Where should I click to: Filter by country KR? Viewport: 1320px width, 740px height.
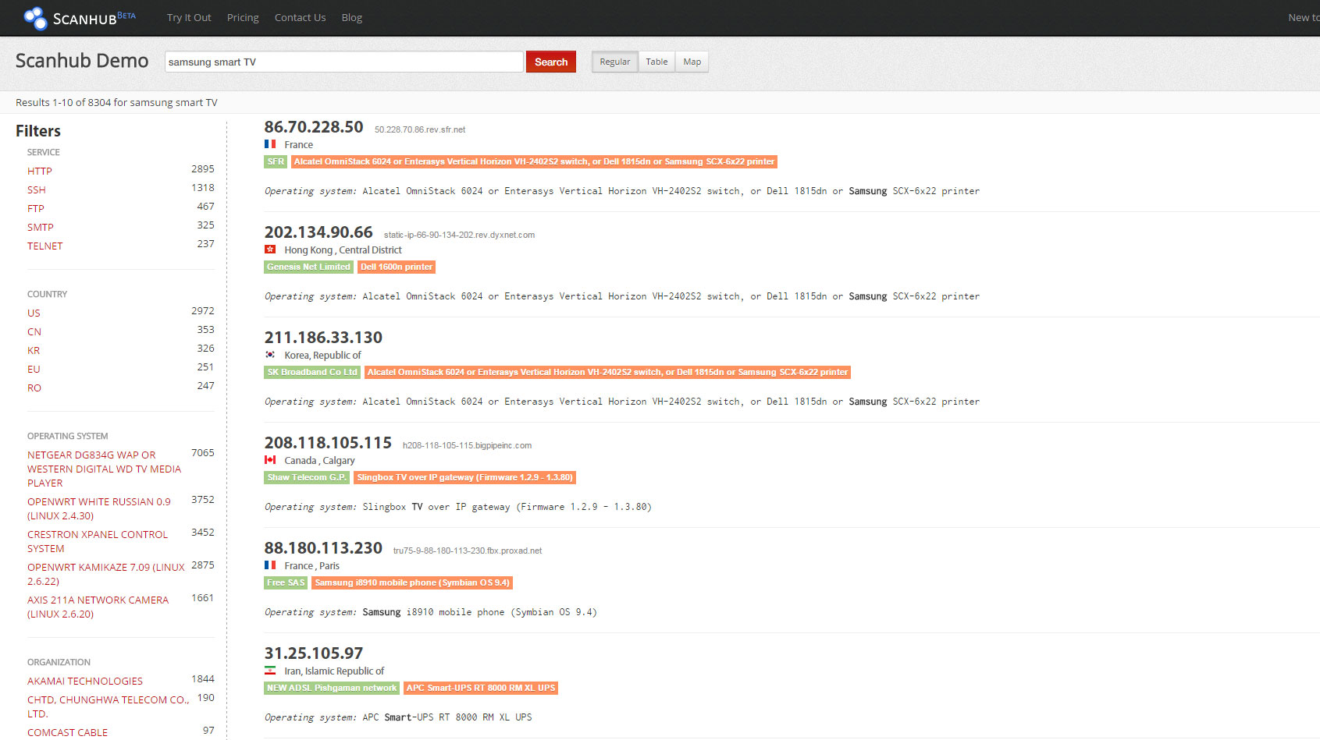pos(34,350)
